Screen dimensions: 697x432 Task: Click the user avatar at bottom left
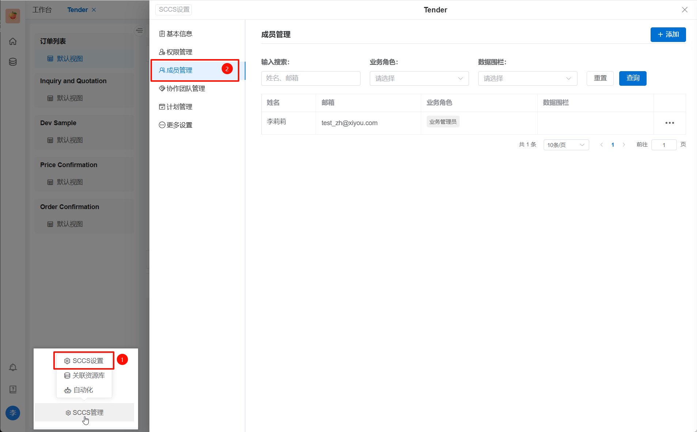(13, 413)
